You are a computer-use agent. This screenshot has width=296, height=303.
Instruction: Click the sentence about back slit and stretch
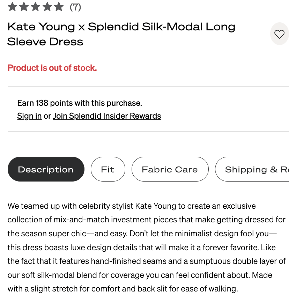[122, 289]
